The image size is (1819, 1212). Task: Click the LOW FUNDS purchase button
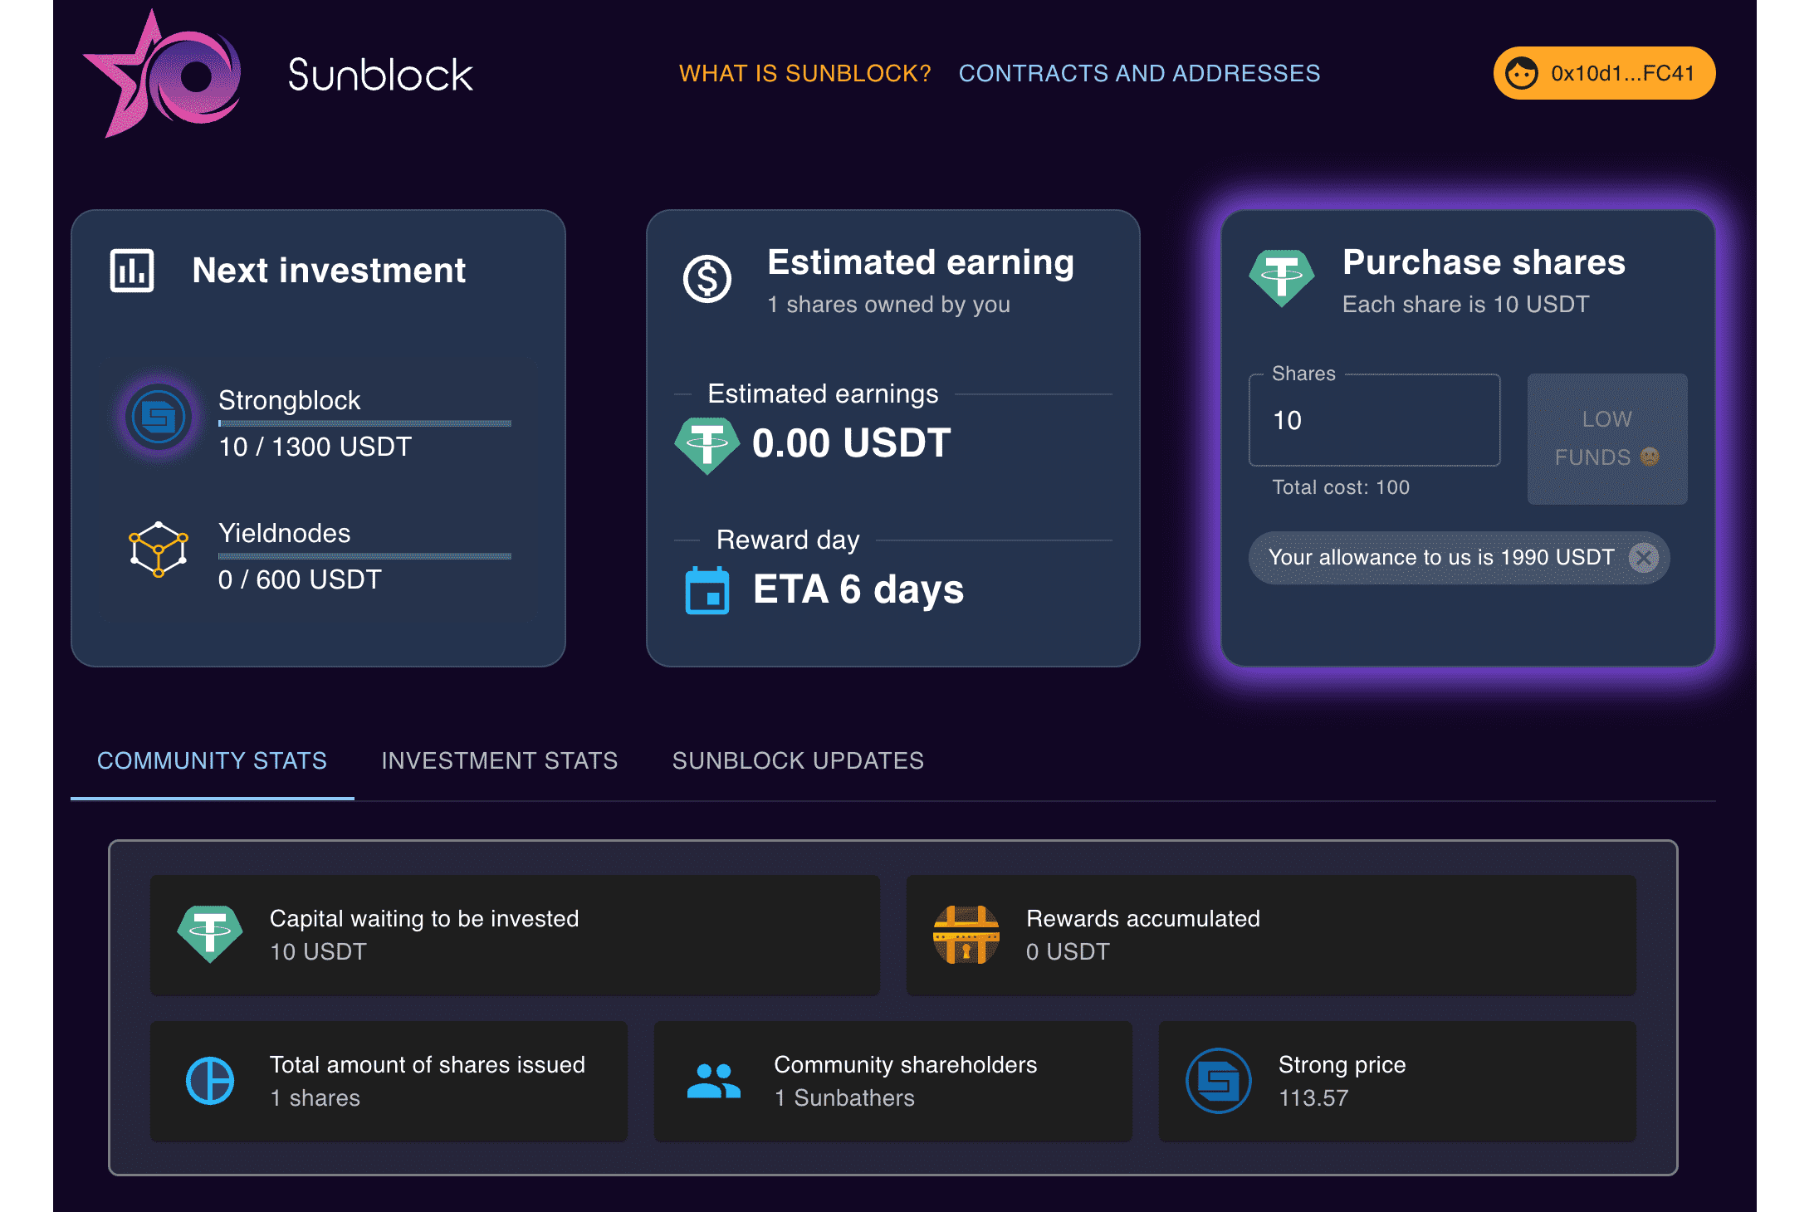[1606, 438]
